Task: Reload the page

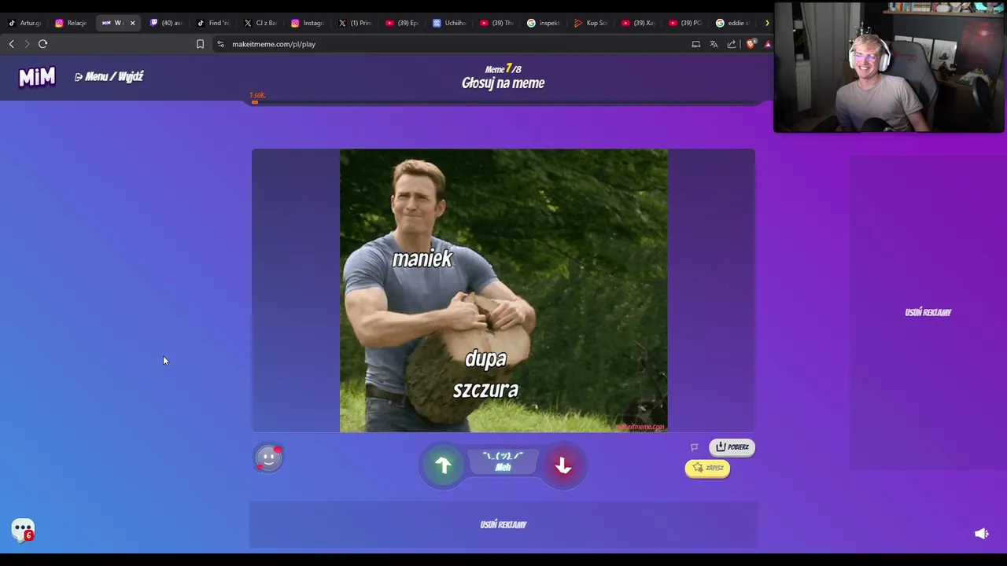Action: click(42, 44)
